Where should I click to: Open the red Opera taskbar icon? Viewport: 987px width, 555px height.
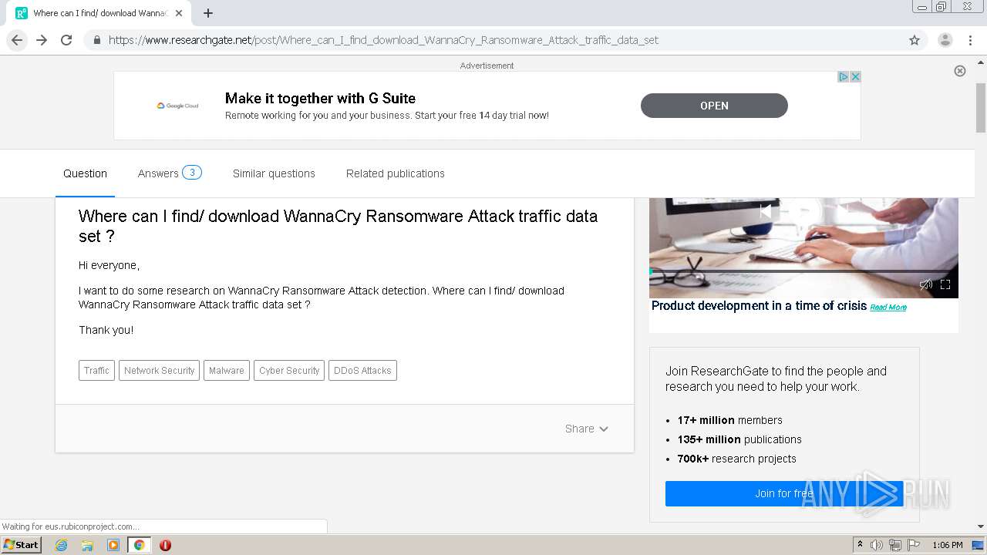coord(165,545)
